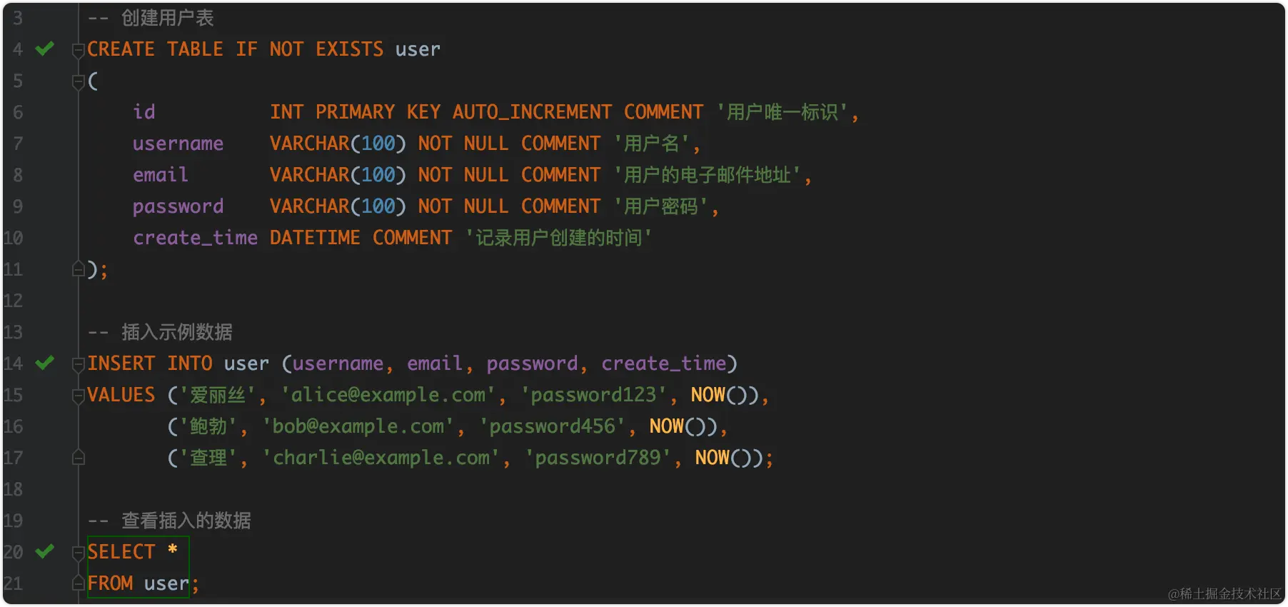Click 'alice@example.com' string

[x=388, y=395]
